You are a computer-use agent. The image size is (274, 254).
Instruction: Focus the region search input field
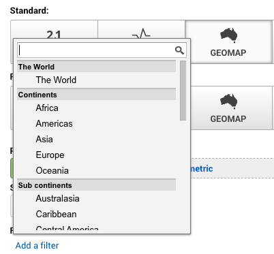click(102, 50)
